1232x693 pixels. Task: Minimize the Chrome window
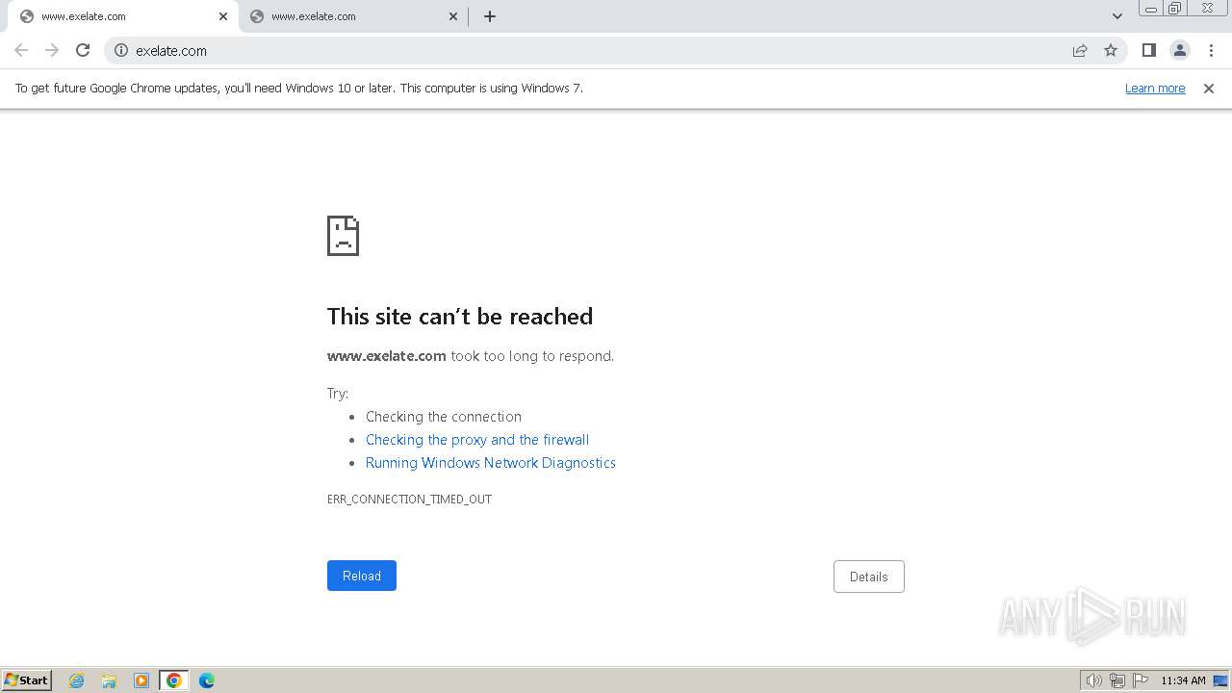[x=1151, y=9]
